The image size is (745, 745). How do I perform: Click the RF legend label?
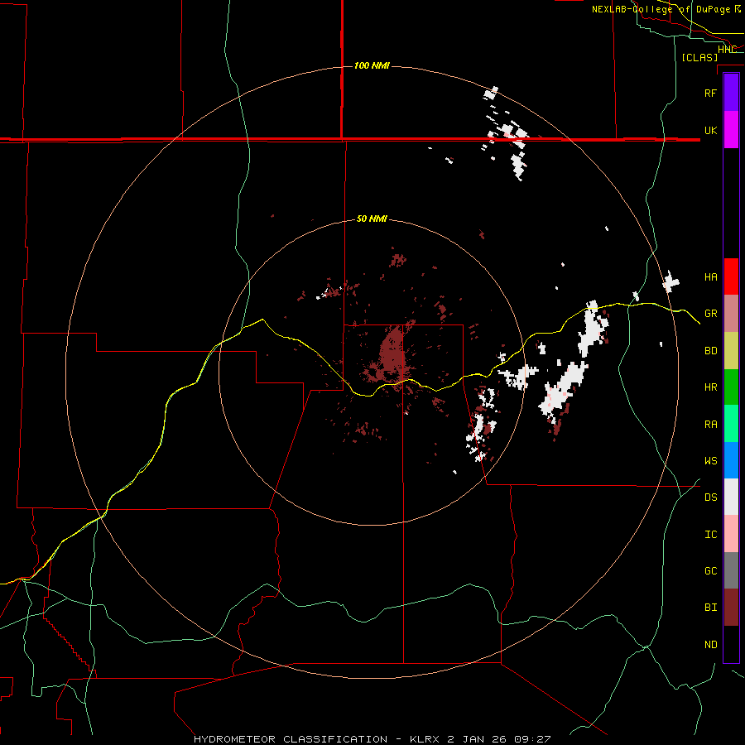[x=710, y=93]
